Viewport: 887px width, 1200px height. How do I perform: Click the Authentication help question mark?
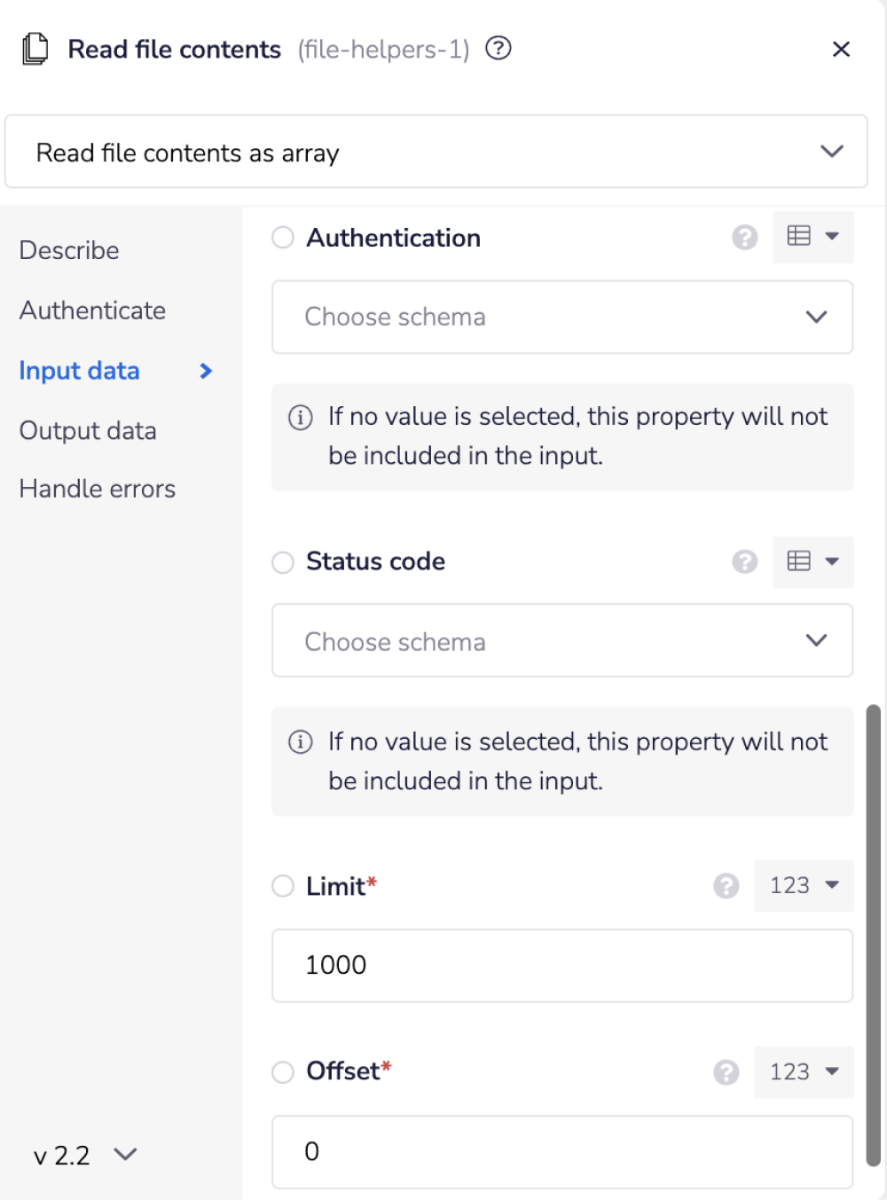click(x=745, y=238)
